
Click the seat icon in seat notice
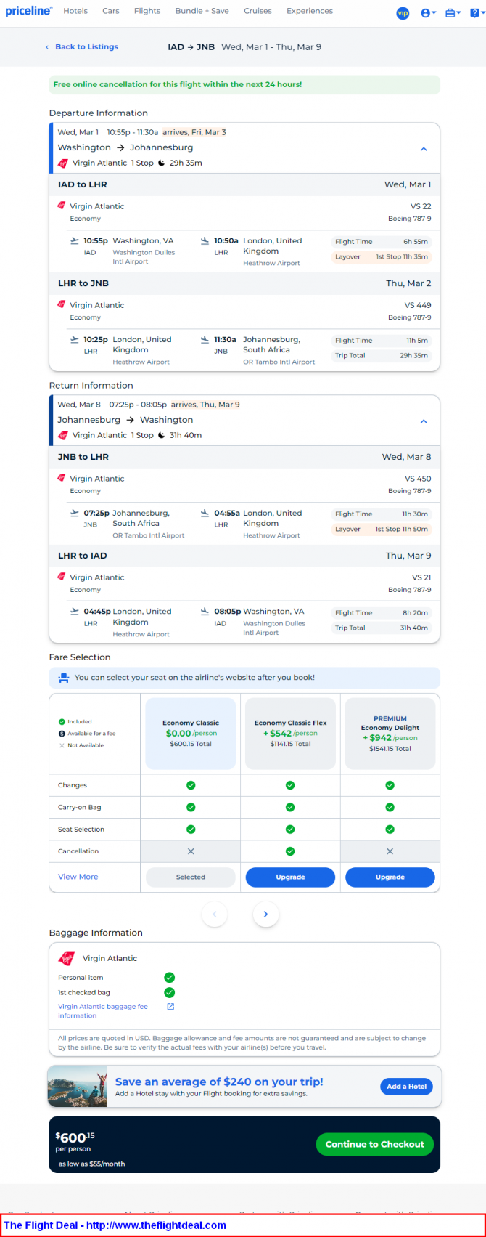coord(63,678)
